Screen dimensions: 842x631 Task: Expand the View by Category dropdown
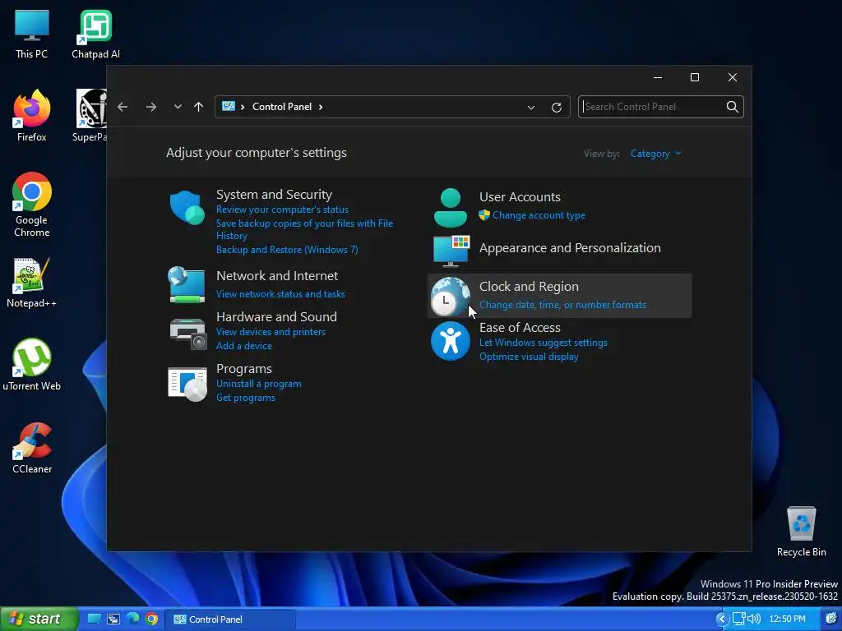[655, 154]
